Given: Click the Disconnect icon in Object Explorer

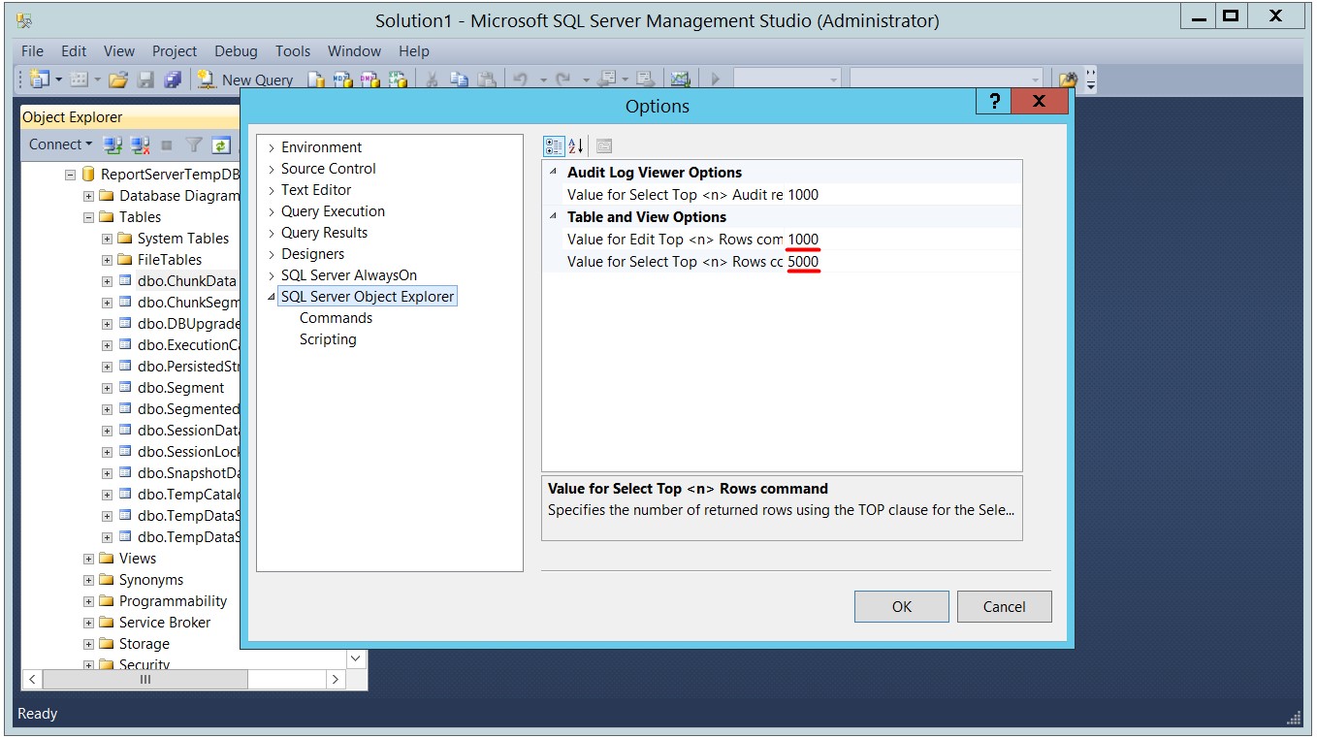Looking at the screenshot, I should click(141, 145).
